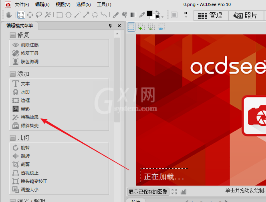Open the 修复工具 tool

pyautogui.click(x=25, y=53)
